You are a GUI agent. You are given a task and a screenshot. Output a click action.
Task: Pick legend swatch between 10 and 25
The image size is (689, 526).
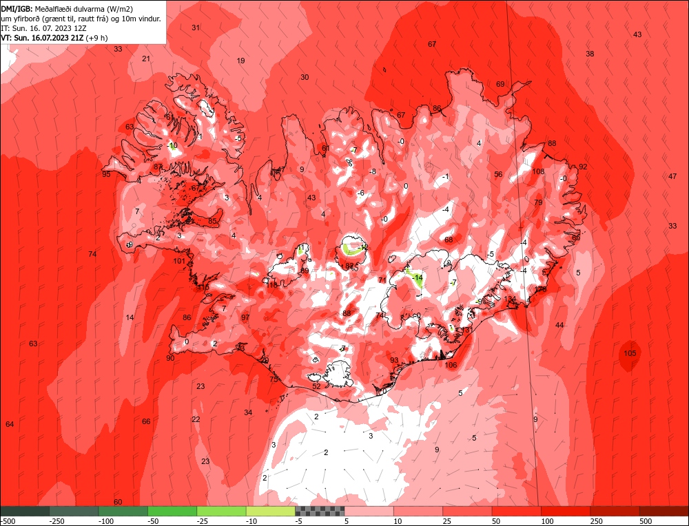[x=418, y=511]
